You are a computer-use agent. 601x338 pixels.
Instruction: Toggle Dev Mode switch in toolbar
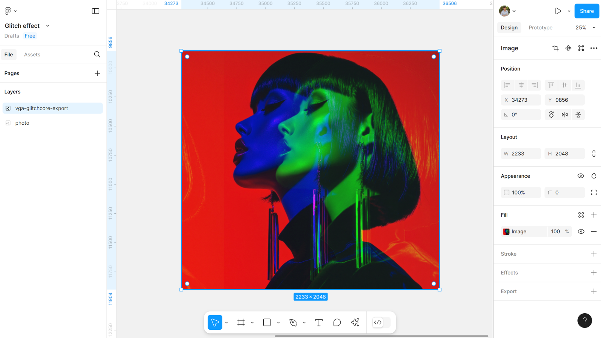(x=382, y=323)
